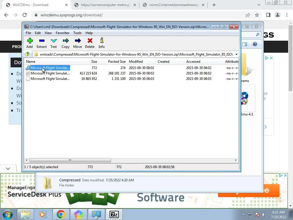Viewport: 293px width, 220px height.
Task: Click Compressed folder icon in Explorer details
Action: point(47,183)
